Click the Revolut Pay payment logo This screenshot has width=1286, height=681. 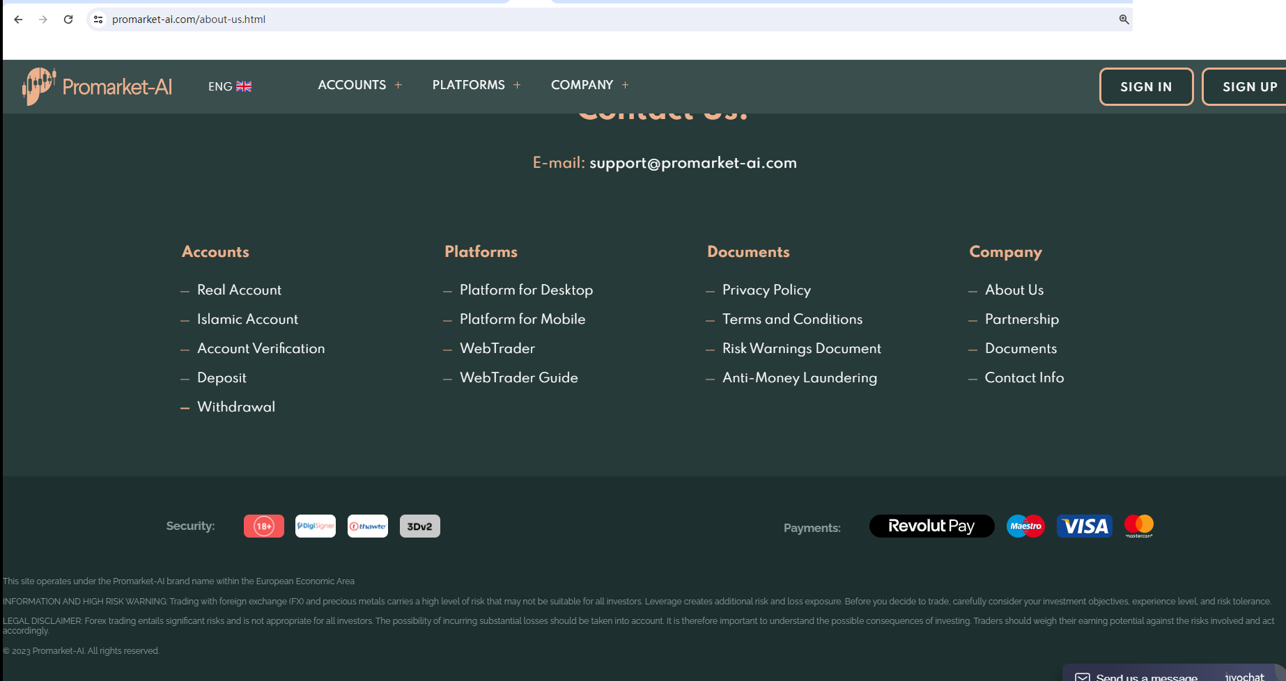pyautogui.click(x=931, y=526)
